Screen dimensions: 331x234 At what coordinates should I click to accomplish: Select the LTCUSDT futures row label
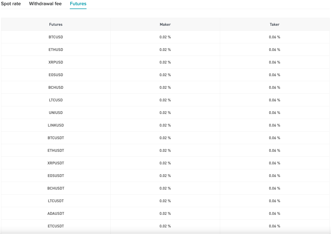56,201
